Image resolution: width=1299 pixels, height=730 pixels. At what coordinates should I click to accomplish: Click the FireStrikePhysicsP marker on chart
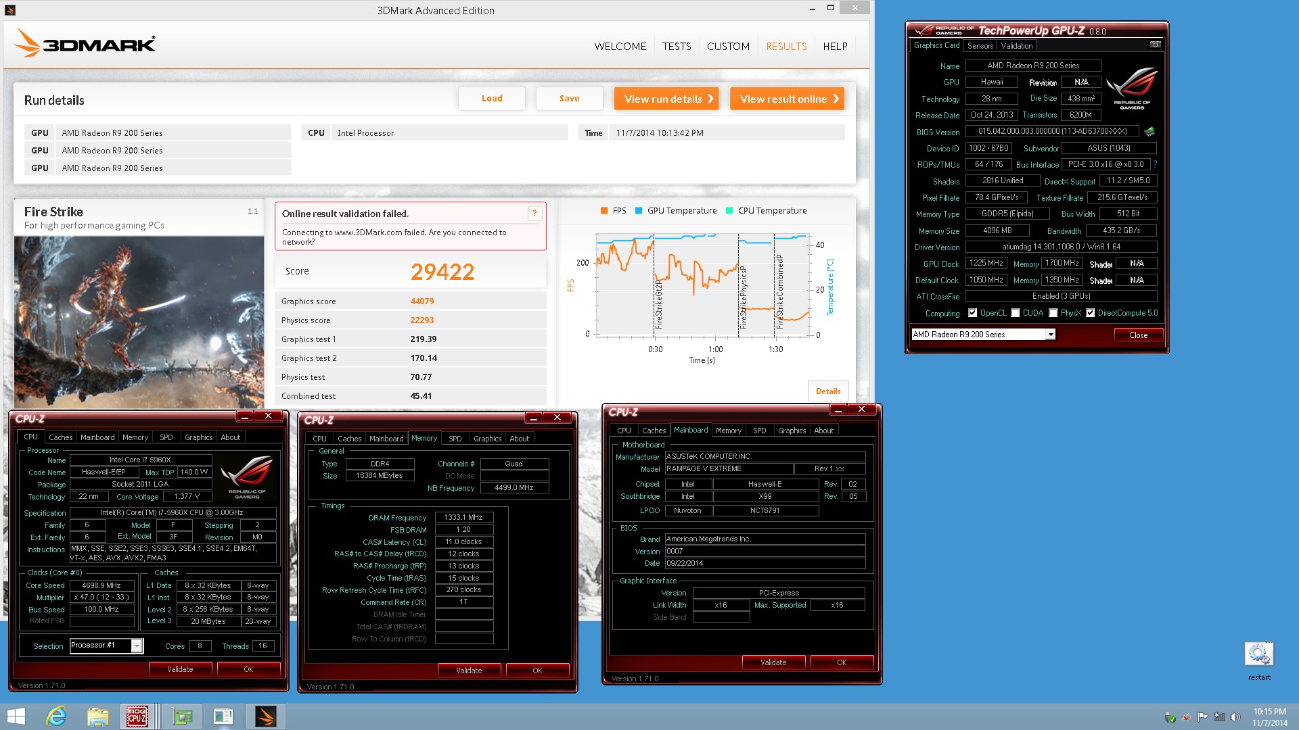coord(743,297)
